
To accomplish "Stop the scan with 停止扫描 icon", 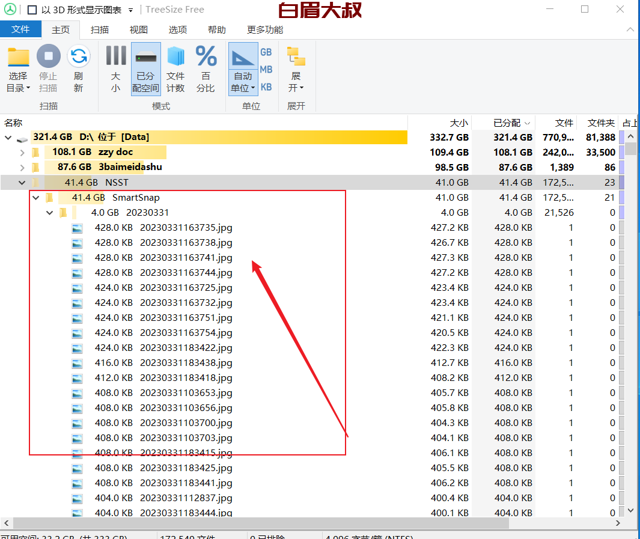I will coord(49,56).
